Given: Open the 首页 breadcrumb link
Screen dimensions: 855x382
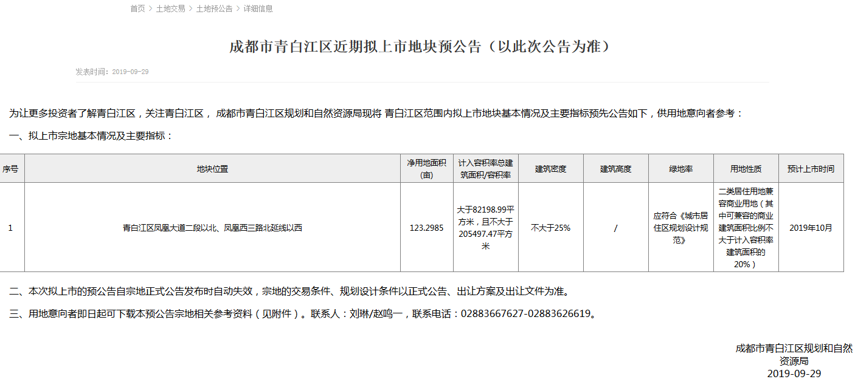Looking at the screenshot, I should coord(137,9).
